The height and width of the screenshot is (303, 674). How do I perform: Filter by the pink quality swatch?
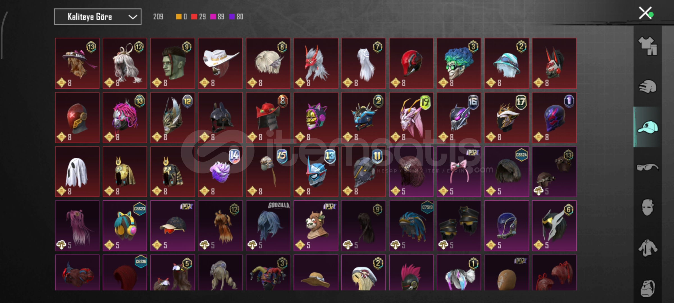coord(213,17)
